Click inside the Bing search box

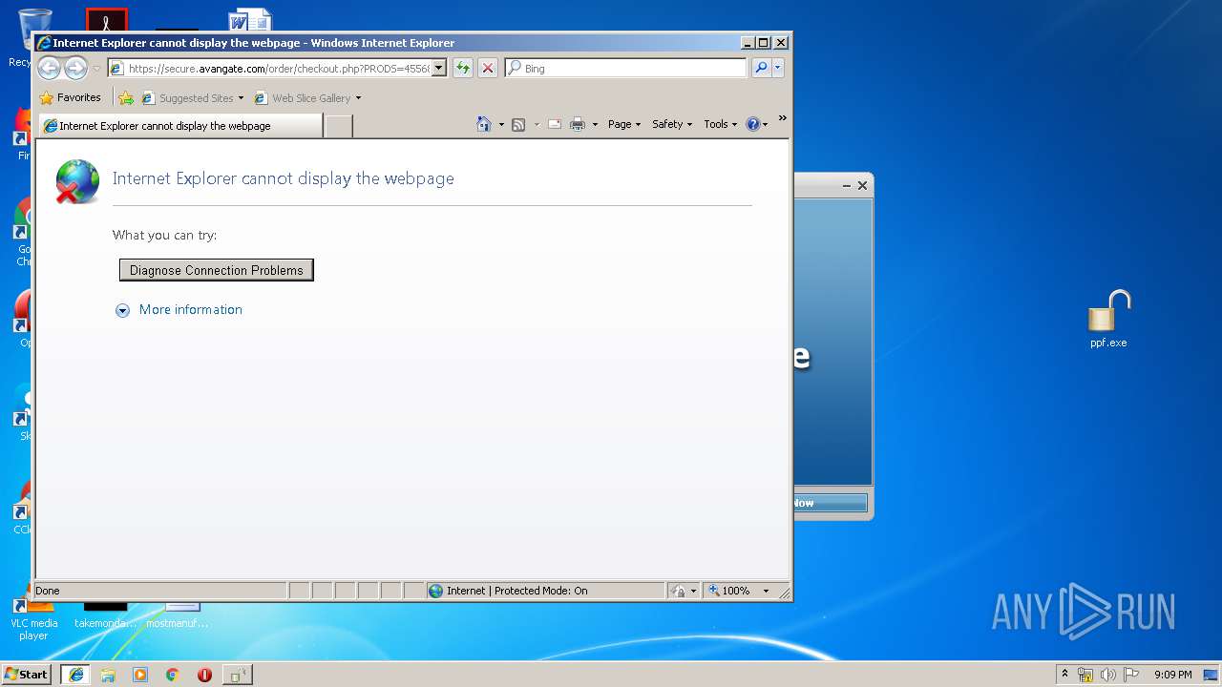point(626,68)
